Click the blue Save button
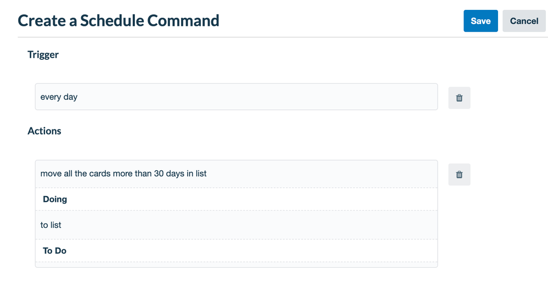This screenshot has height=281, width=548. click(x=481, y=21)
